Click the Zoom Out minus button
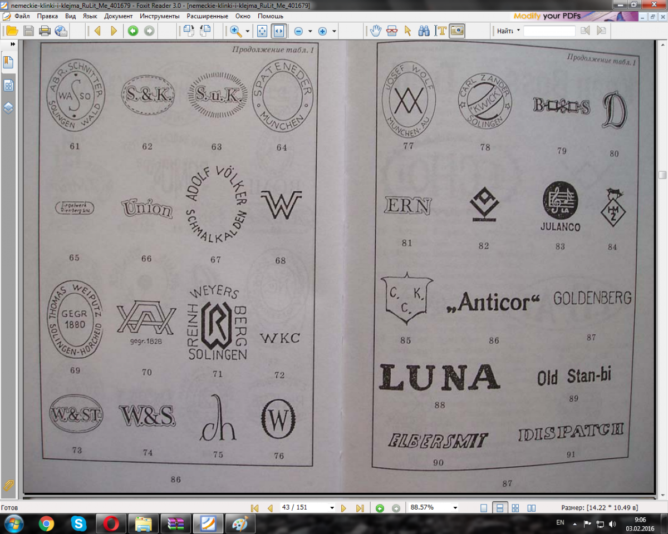668x534 pixels. [298, 31]
